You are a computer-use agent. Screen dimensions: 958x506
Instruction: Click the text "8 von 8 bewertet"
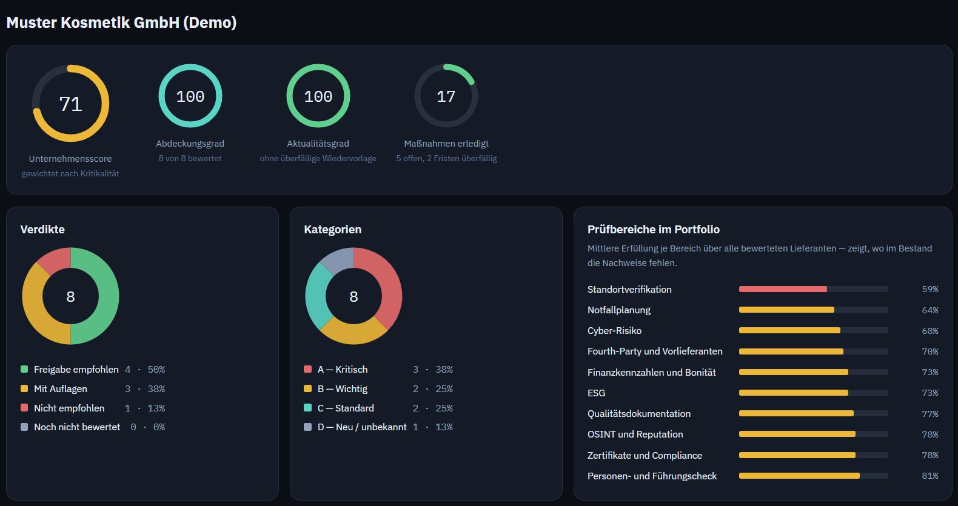190,158
